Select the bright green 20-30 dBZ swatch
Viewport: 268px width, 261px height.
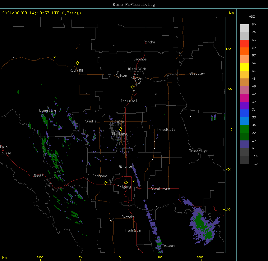pos(244,129)
